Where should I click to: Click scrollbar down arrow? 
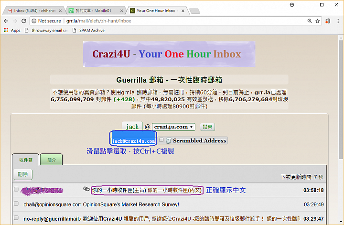[x=341, y=222]
